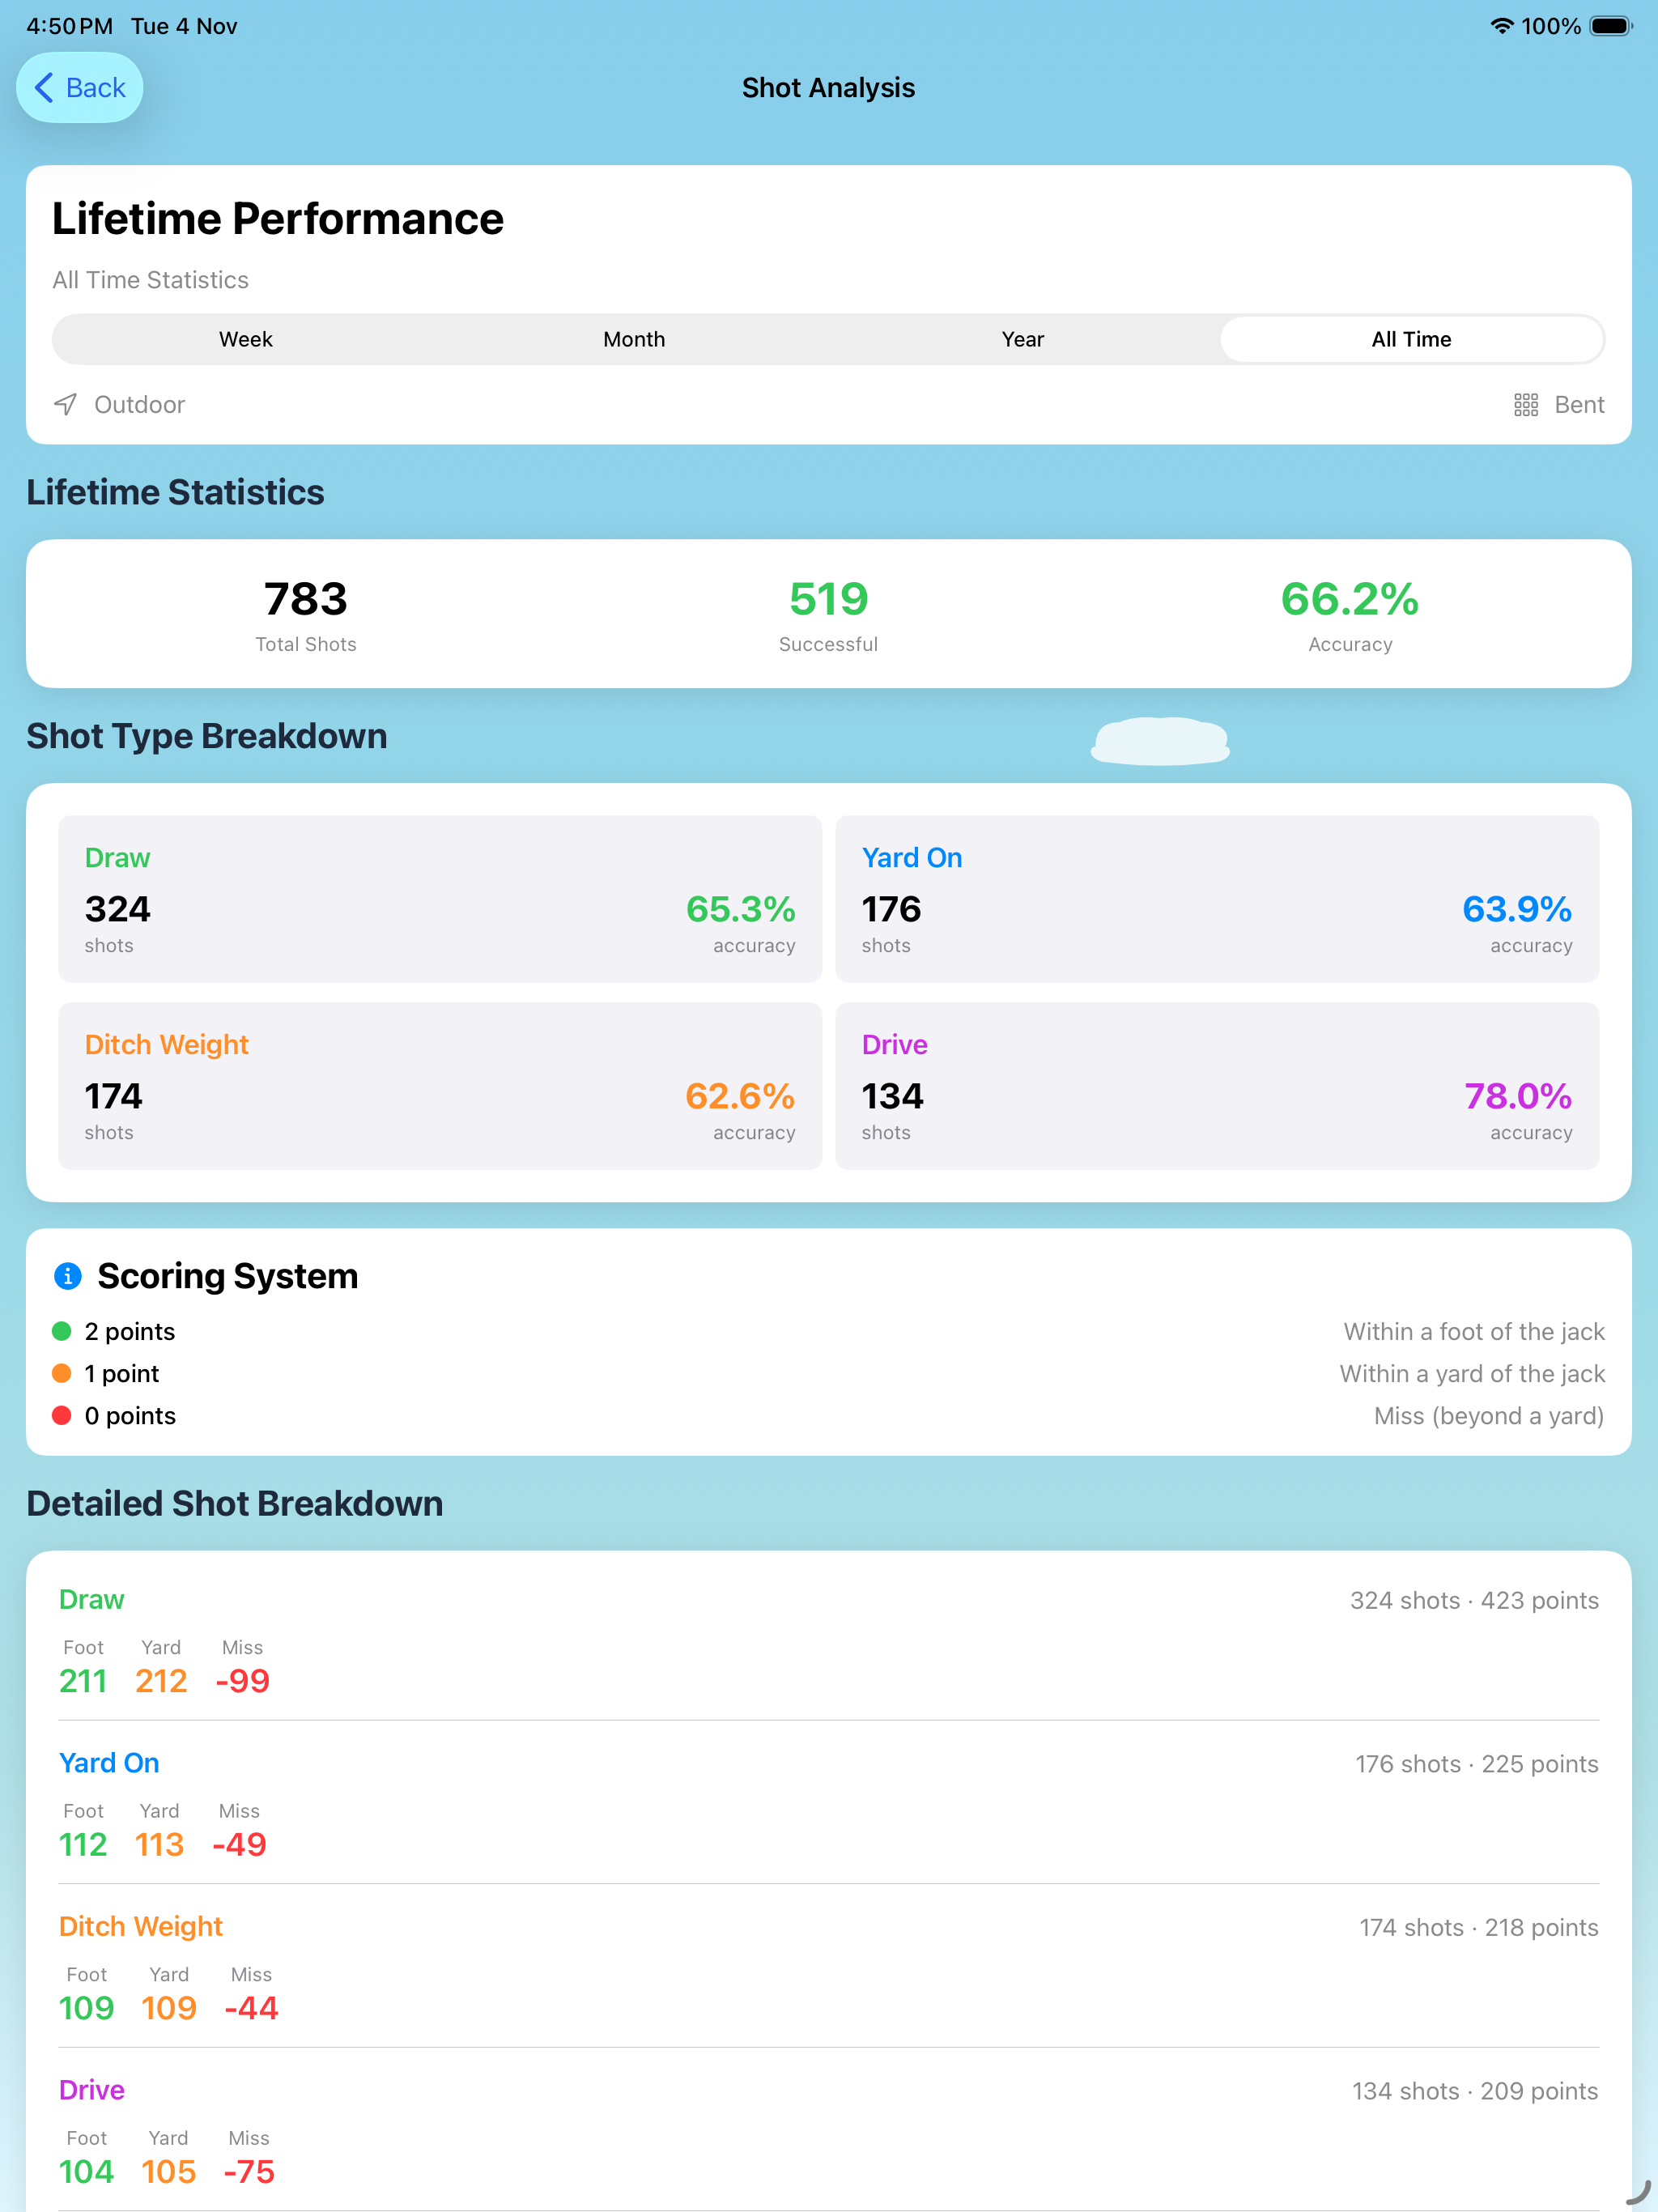Click the orange 1 point dot
The image size is (1658, 2212).
[x=62, y=1373]
